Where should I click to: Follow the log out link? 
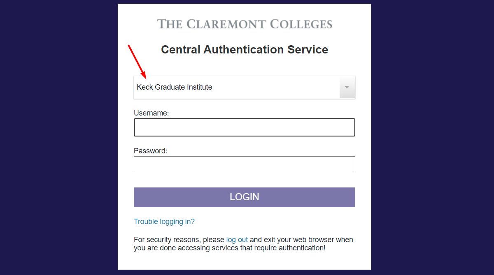[x=237, y=240]
